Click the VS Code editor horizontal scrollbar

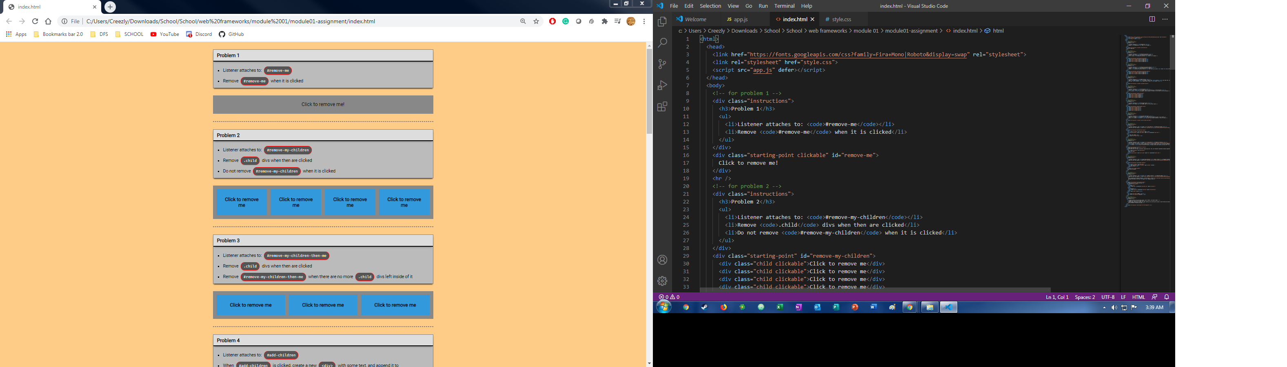(x=875, y=290)
